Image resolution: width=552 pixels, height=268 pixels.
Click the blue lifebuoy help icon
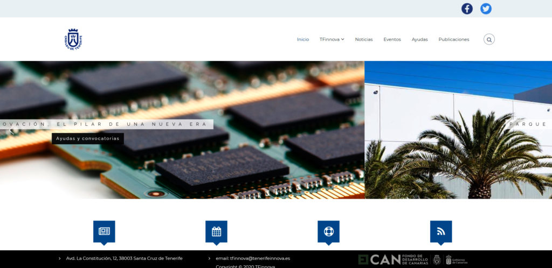coord(329,231)
